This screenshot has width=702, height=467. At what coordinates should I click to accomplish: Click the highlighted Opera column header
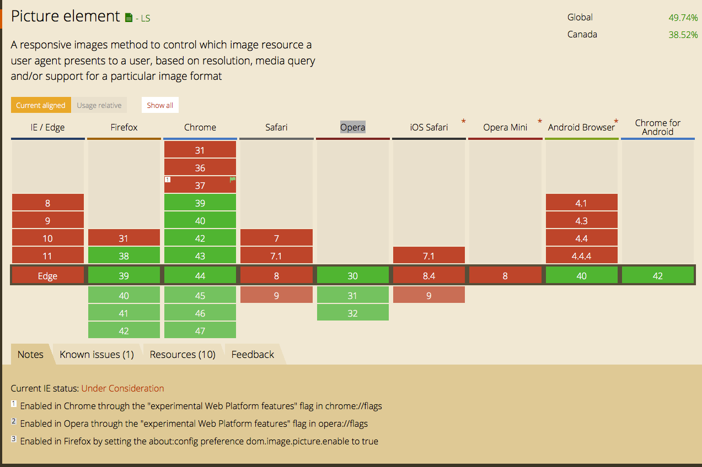click(352, 127)
